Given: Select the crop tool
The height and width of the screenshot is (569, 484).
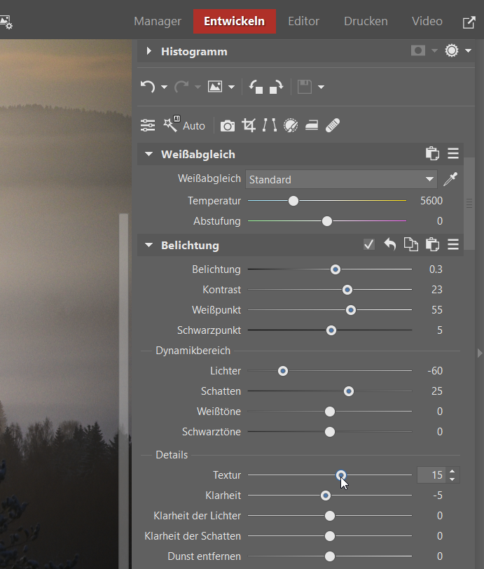Looking at the screenshot, I should (249, 125).
